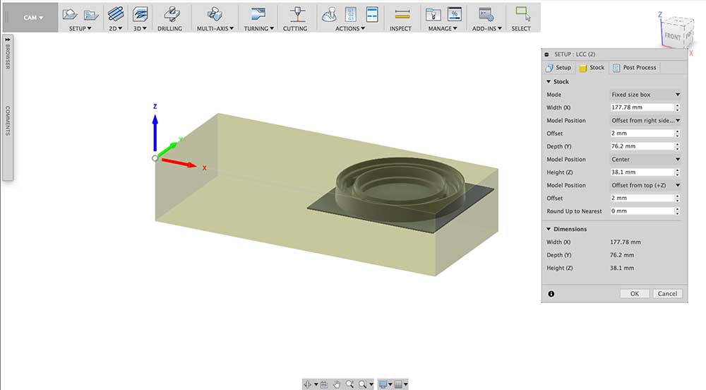
Task: Click the Multi-Axis tool icon
Action: tap(215, 14)
